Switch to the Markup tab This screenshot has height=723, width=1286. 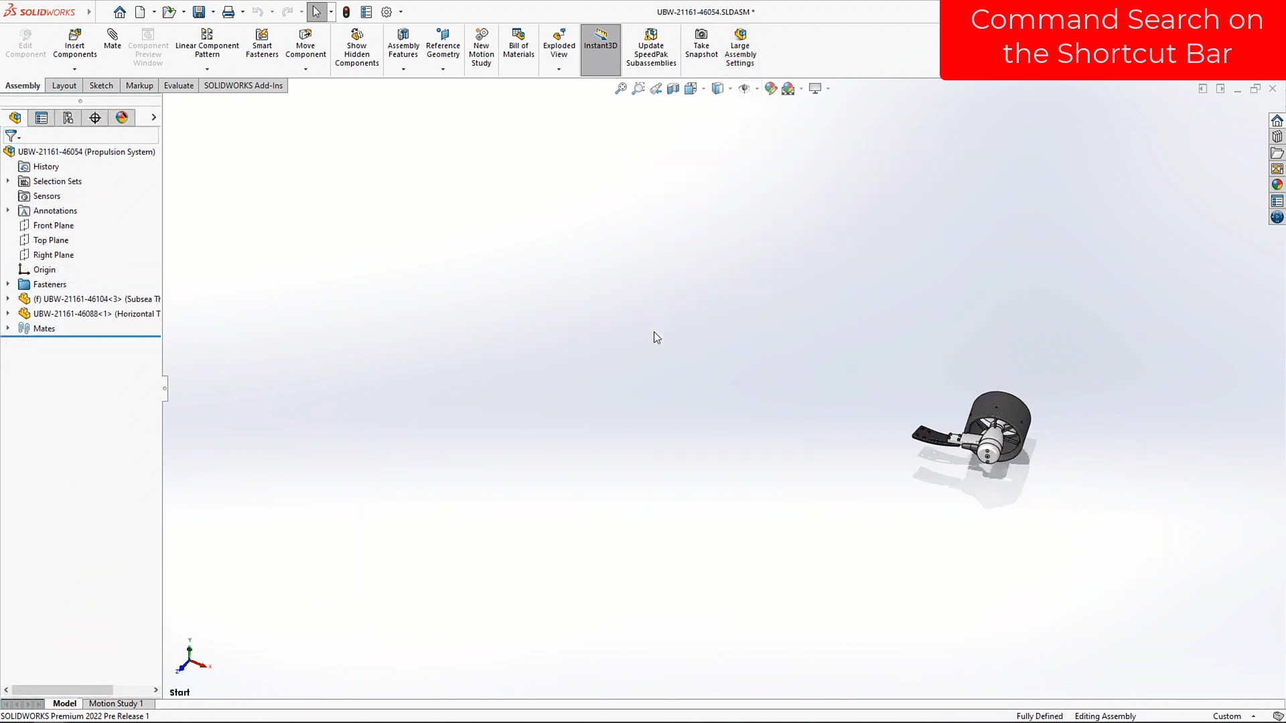(139, 86)
